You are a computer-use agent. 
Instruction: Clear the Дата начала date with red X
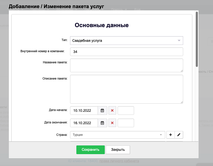coord(112,110)
